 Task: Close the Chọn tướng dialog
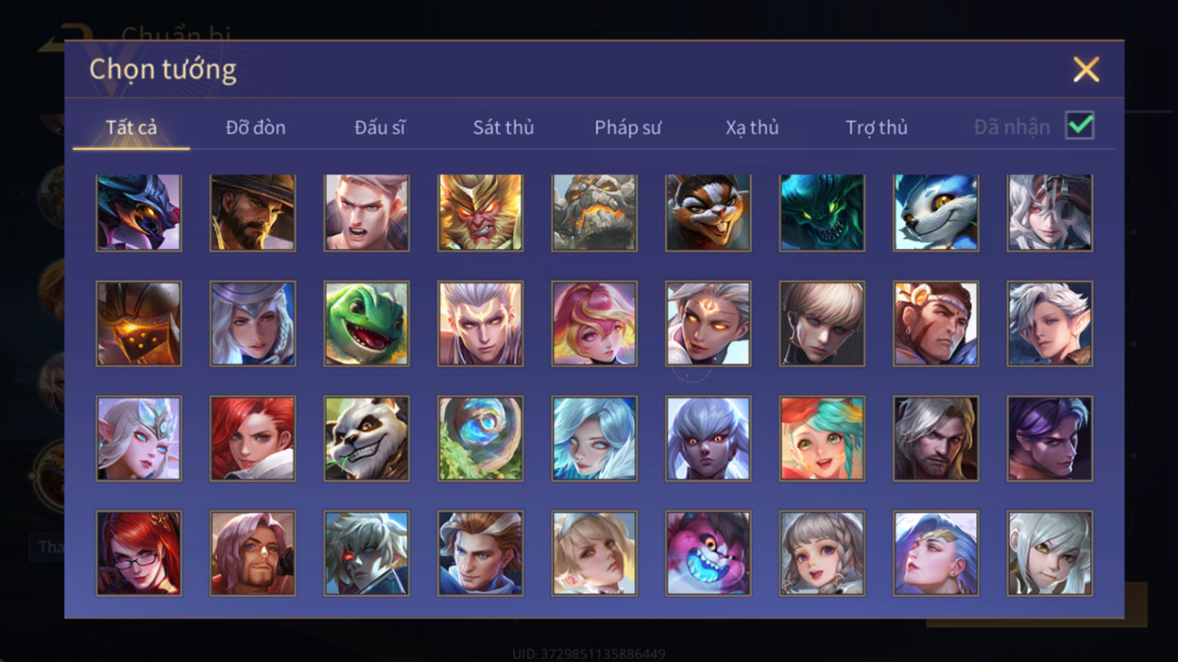tap(1086, 70)
